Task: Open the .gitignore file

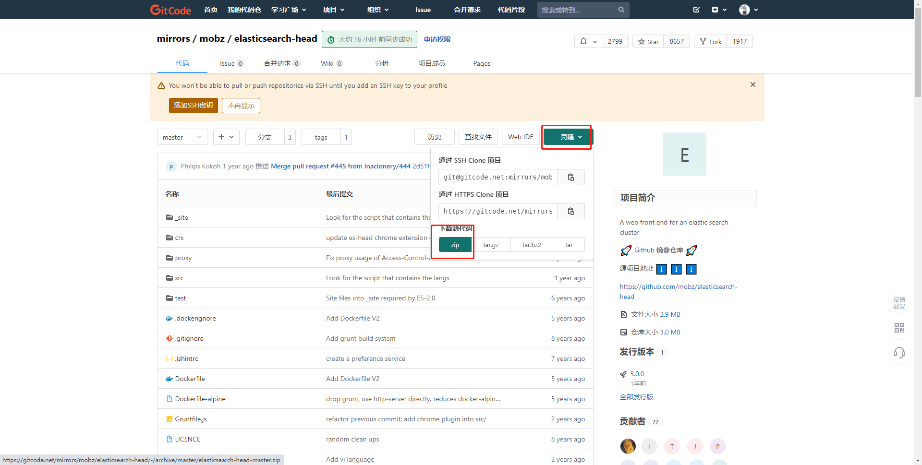Action: click(189, 338)
